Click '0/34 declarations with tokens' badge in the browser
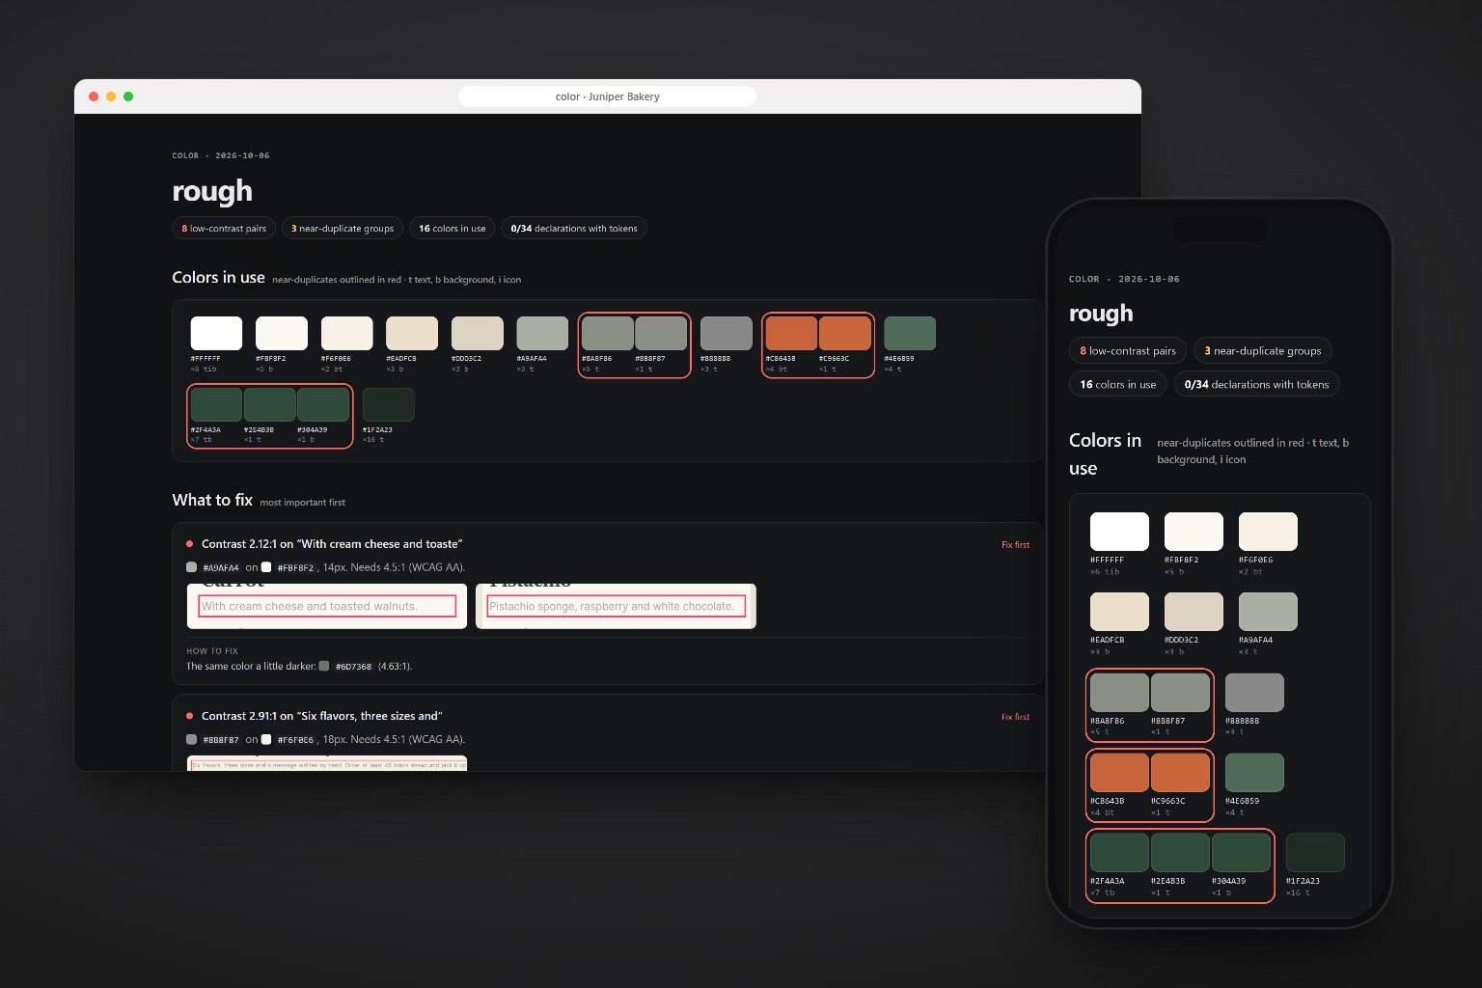 pos(574,229)
